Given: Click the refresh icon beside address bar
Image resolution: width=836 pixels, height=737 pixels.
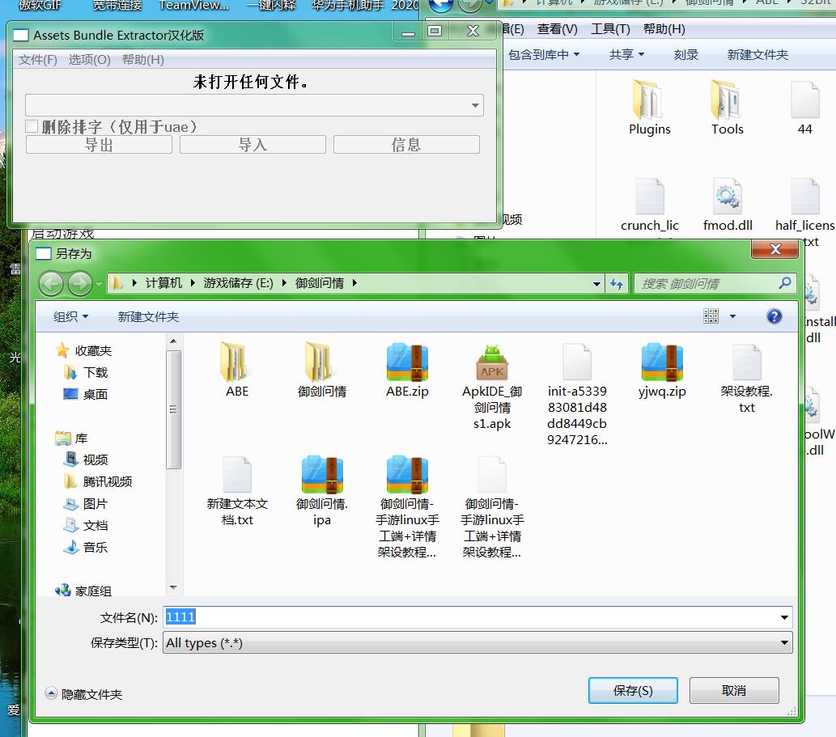Looking at the screenshot, I should point(617,283).
